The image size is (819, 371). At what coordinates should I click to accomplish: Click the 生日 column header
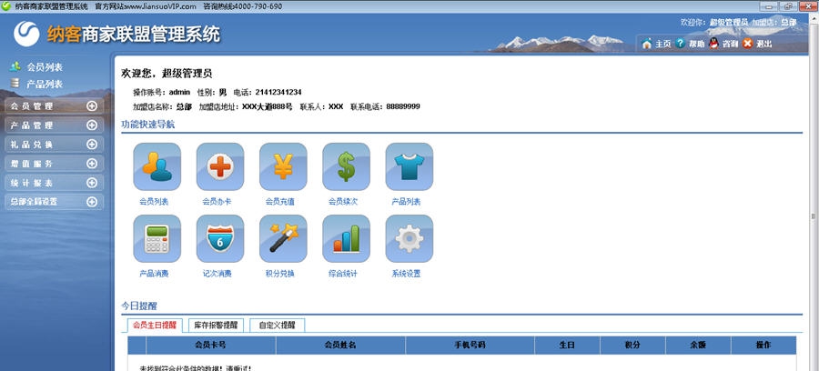[x=567, y=346]
